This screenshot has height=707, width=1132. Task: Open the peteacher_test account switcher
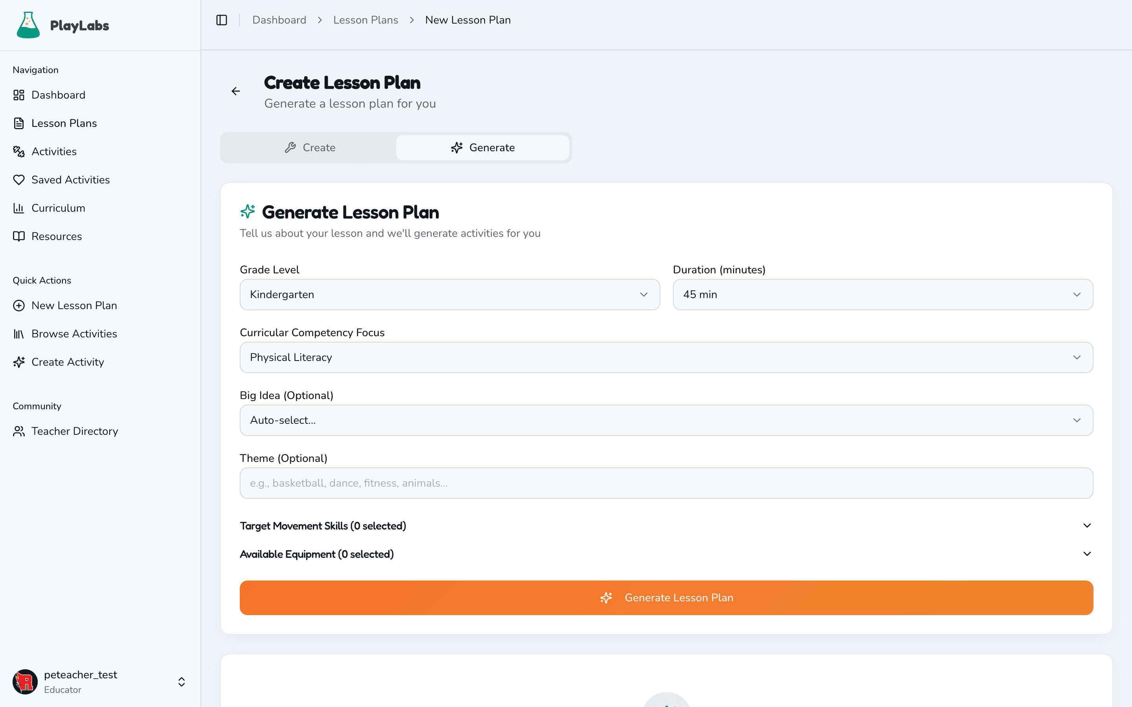click(x=181, y=682)
